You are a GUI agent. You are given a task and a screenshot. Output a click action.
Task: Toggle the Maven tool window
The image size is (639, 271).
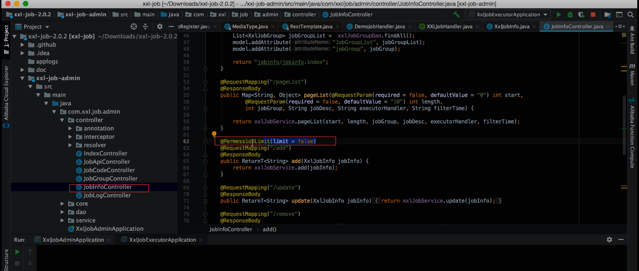coord(632,74)
